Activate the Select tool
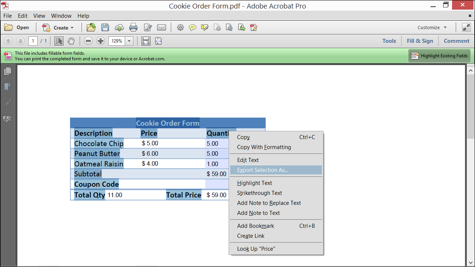Image resolution: width=475 pixels, height=267 pixels. tap(59, 41)
